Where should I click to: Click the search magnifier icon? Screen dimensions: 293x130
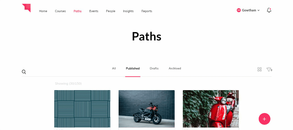pos(24,72)
